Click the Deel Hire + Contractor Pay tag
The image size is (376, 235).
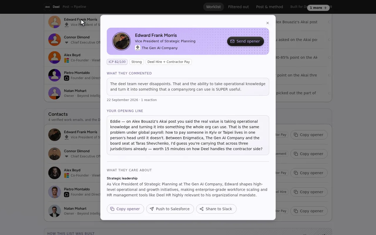[x=169, y=62]
